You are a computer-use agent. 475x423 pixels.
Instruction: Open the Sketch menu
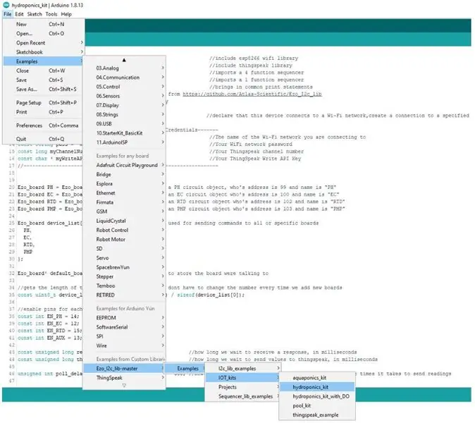click(35, 14)
